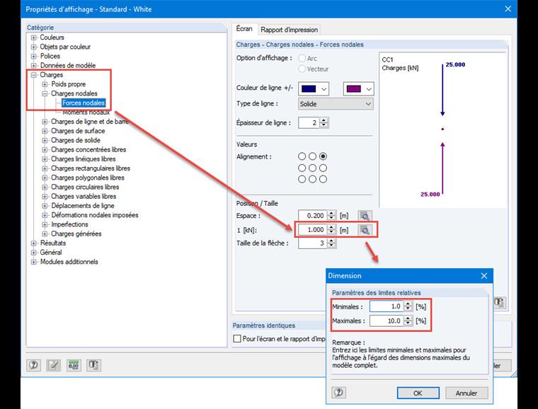Expand the Couleurs tree node
The width and height of the screenshot is (538, 409).
[x=34, y=38]
